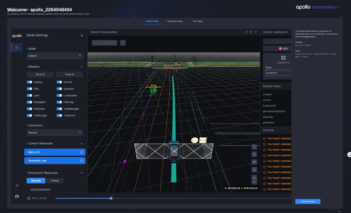The width and height of the screenshot is (351, 213).
Task: Click the ego vehicle in the visualization
Action: 174,151
